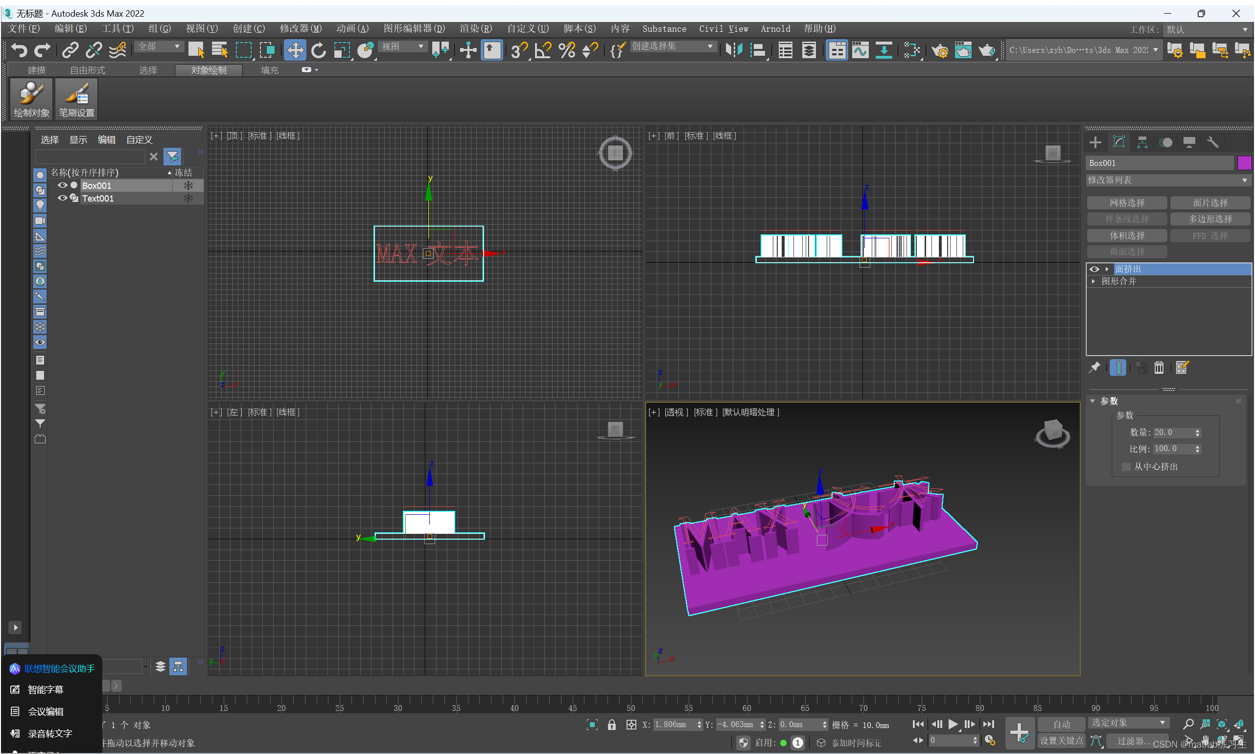Open the Modify panel tab icon
This screenshot has width=1255, height=754.
1118,142
